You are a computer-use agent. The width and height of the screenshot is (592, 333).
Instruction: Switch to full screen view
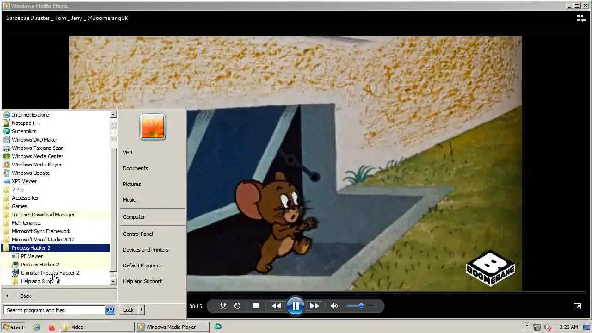577,306
